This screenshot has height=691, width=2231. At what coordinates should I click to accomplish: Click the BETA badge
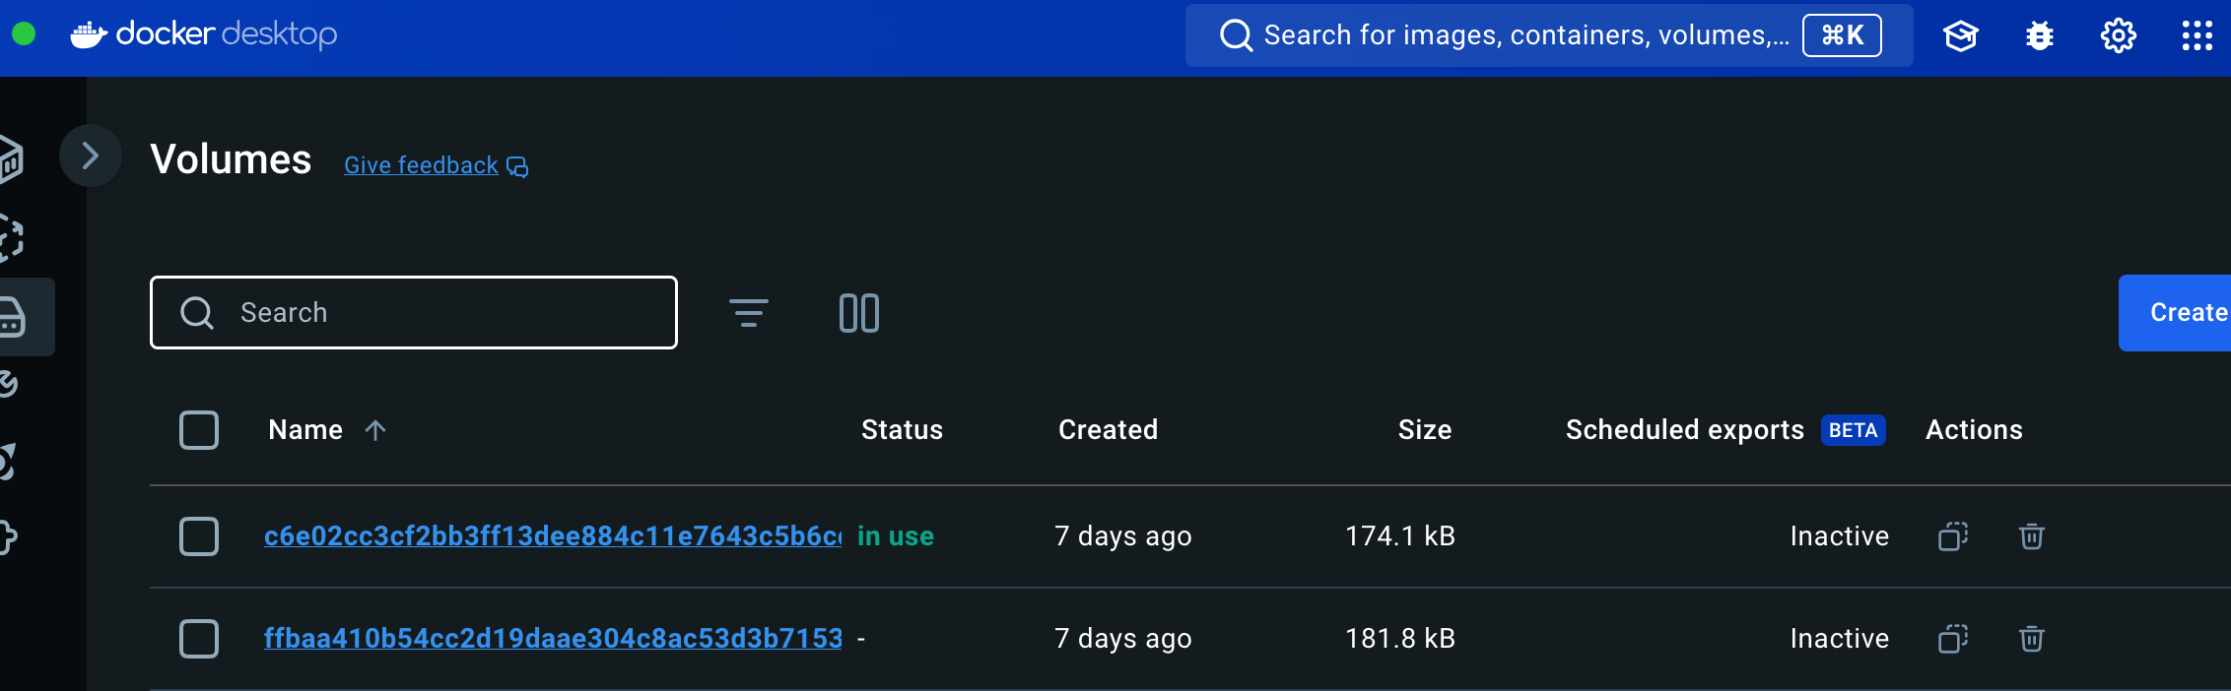click(x=1853, y=430)
